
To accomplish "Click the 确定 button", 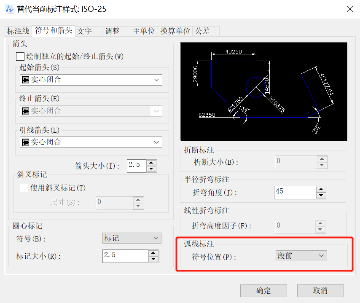I will click(263, 291).
